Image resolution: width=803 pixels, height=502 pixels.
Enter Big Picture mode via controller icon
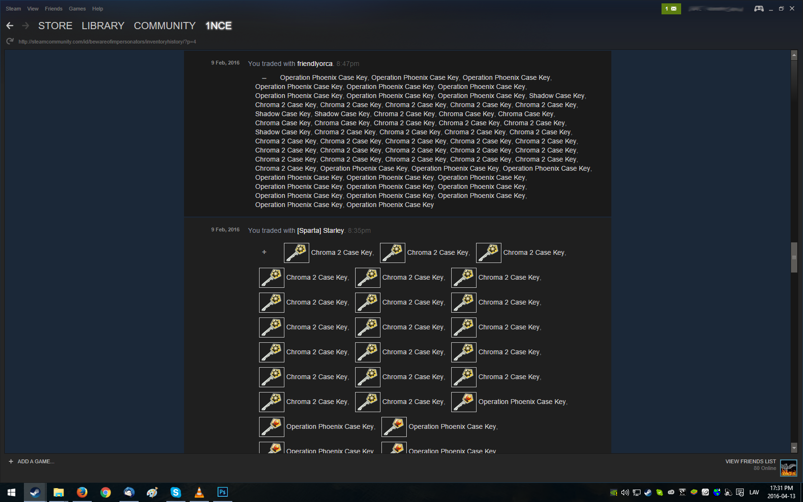(x=759, y=9)
